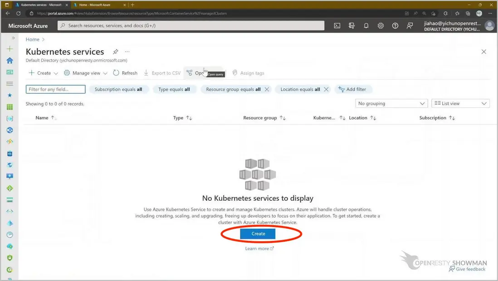The height and width of the screenshot is (281, 498).
Task: Click Assign tags in the toolbar
Action: [249, 73]
